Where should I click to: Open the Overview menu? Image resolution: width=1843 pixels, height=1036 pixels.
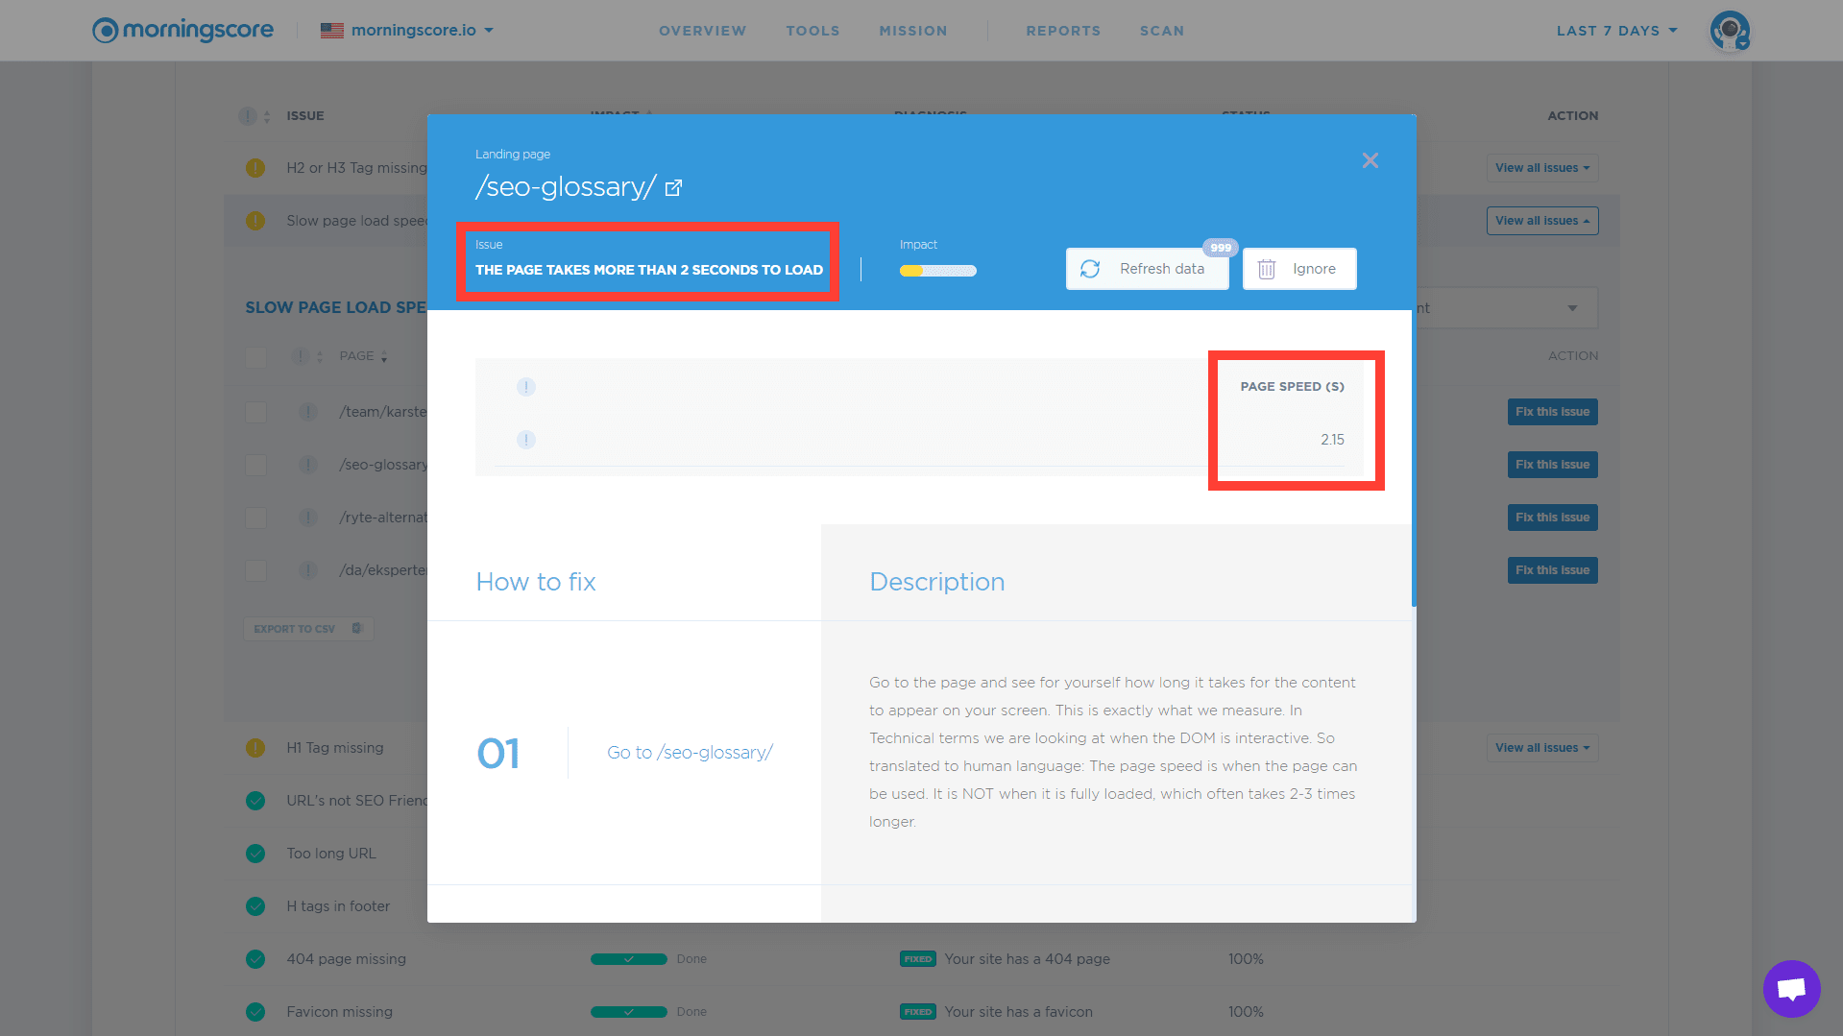coord(702,31)
